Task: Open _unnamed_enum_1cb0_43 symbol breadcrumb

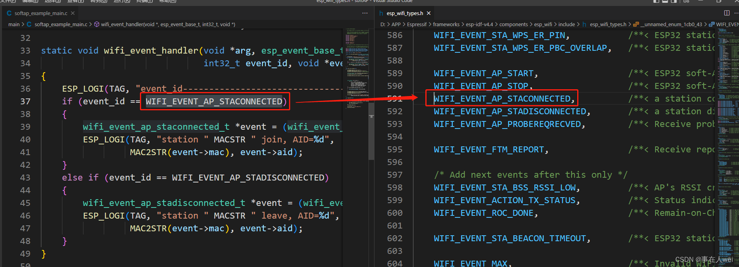Action: click(668, 24)
